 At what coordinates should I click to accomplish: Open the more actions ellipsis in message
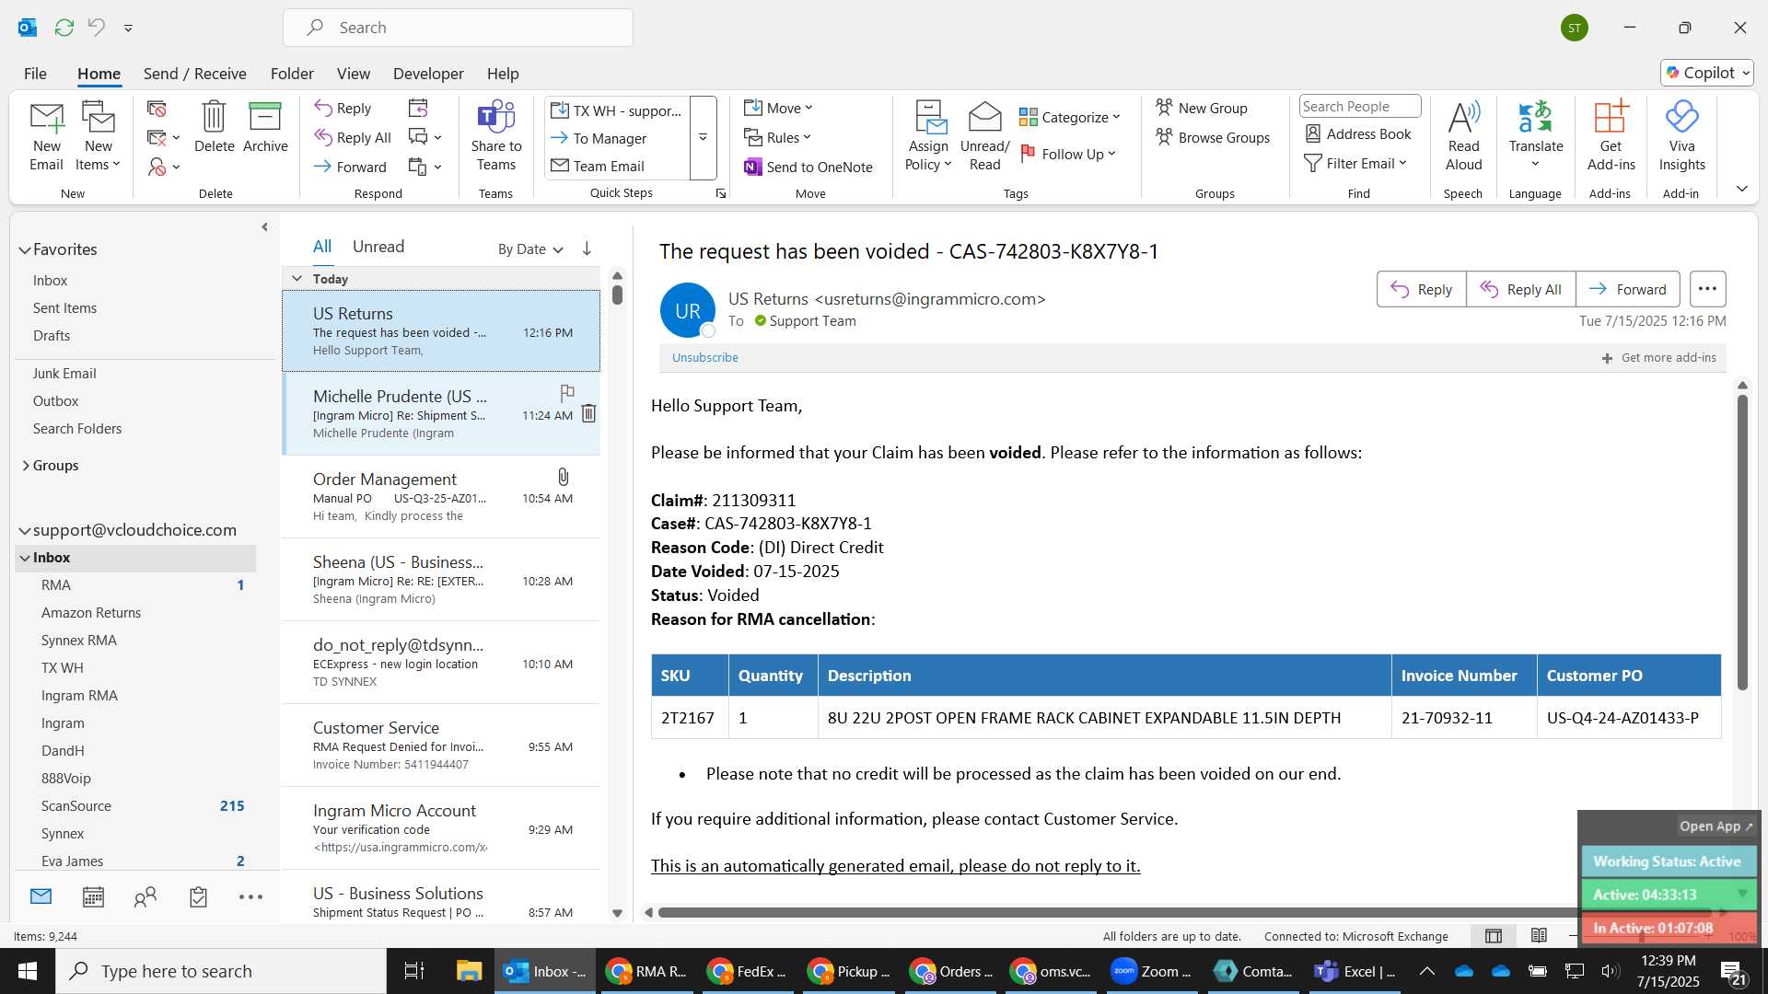click(1707, 289)
